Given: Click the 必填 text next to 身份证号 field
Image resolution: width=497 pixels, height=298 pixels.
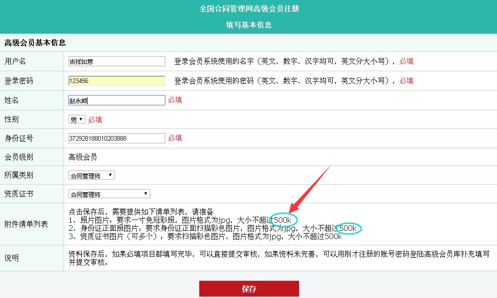Looking at the screenshot, I should click(x=175, y=138).
